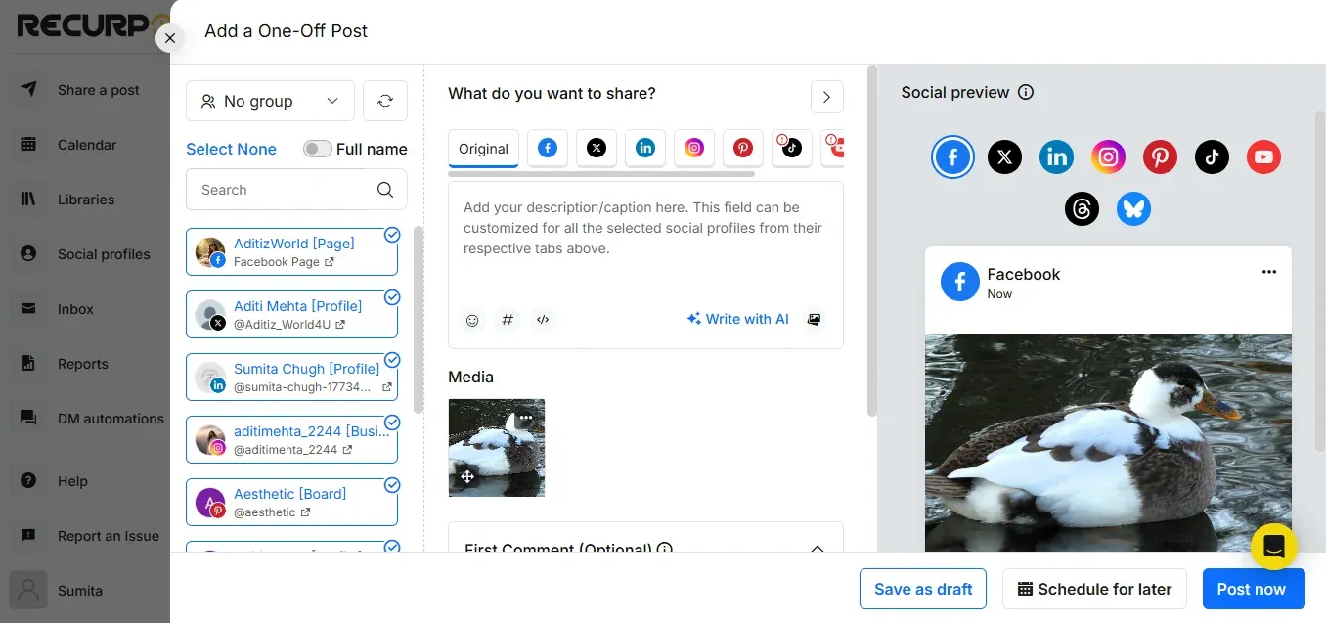The width and height of the screenshot is (1326, 623).
Task: Uncheck the aditimehta_2244 profile checkmark
Action: point(392,423)
